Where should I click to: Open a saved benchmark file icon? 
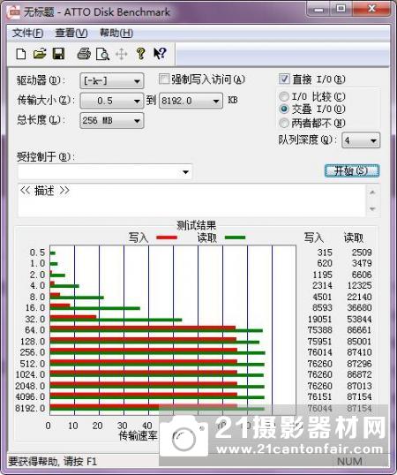[x=40, y=54]
